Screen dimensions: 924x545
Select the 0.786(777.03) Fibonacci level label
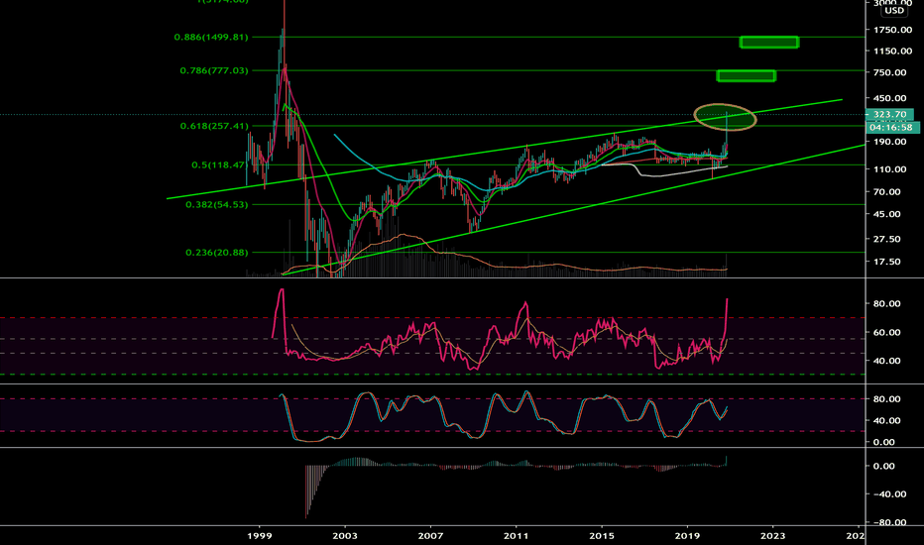click(214, 70)
